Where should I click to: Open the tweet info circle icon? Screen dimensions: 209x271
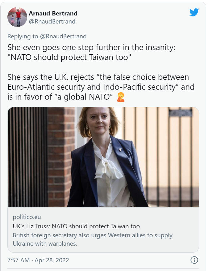click(194, 260)
